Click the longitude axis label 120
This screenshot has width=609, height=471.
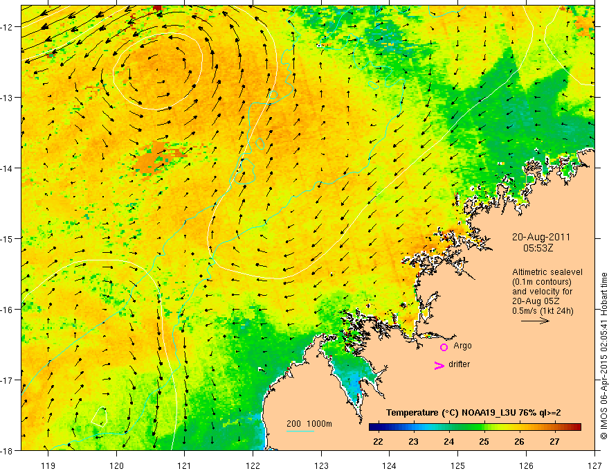coord(116,465)
